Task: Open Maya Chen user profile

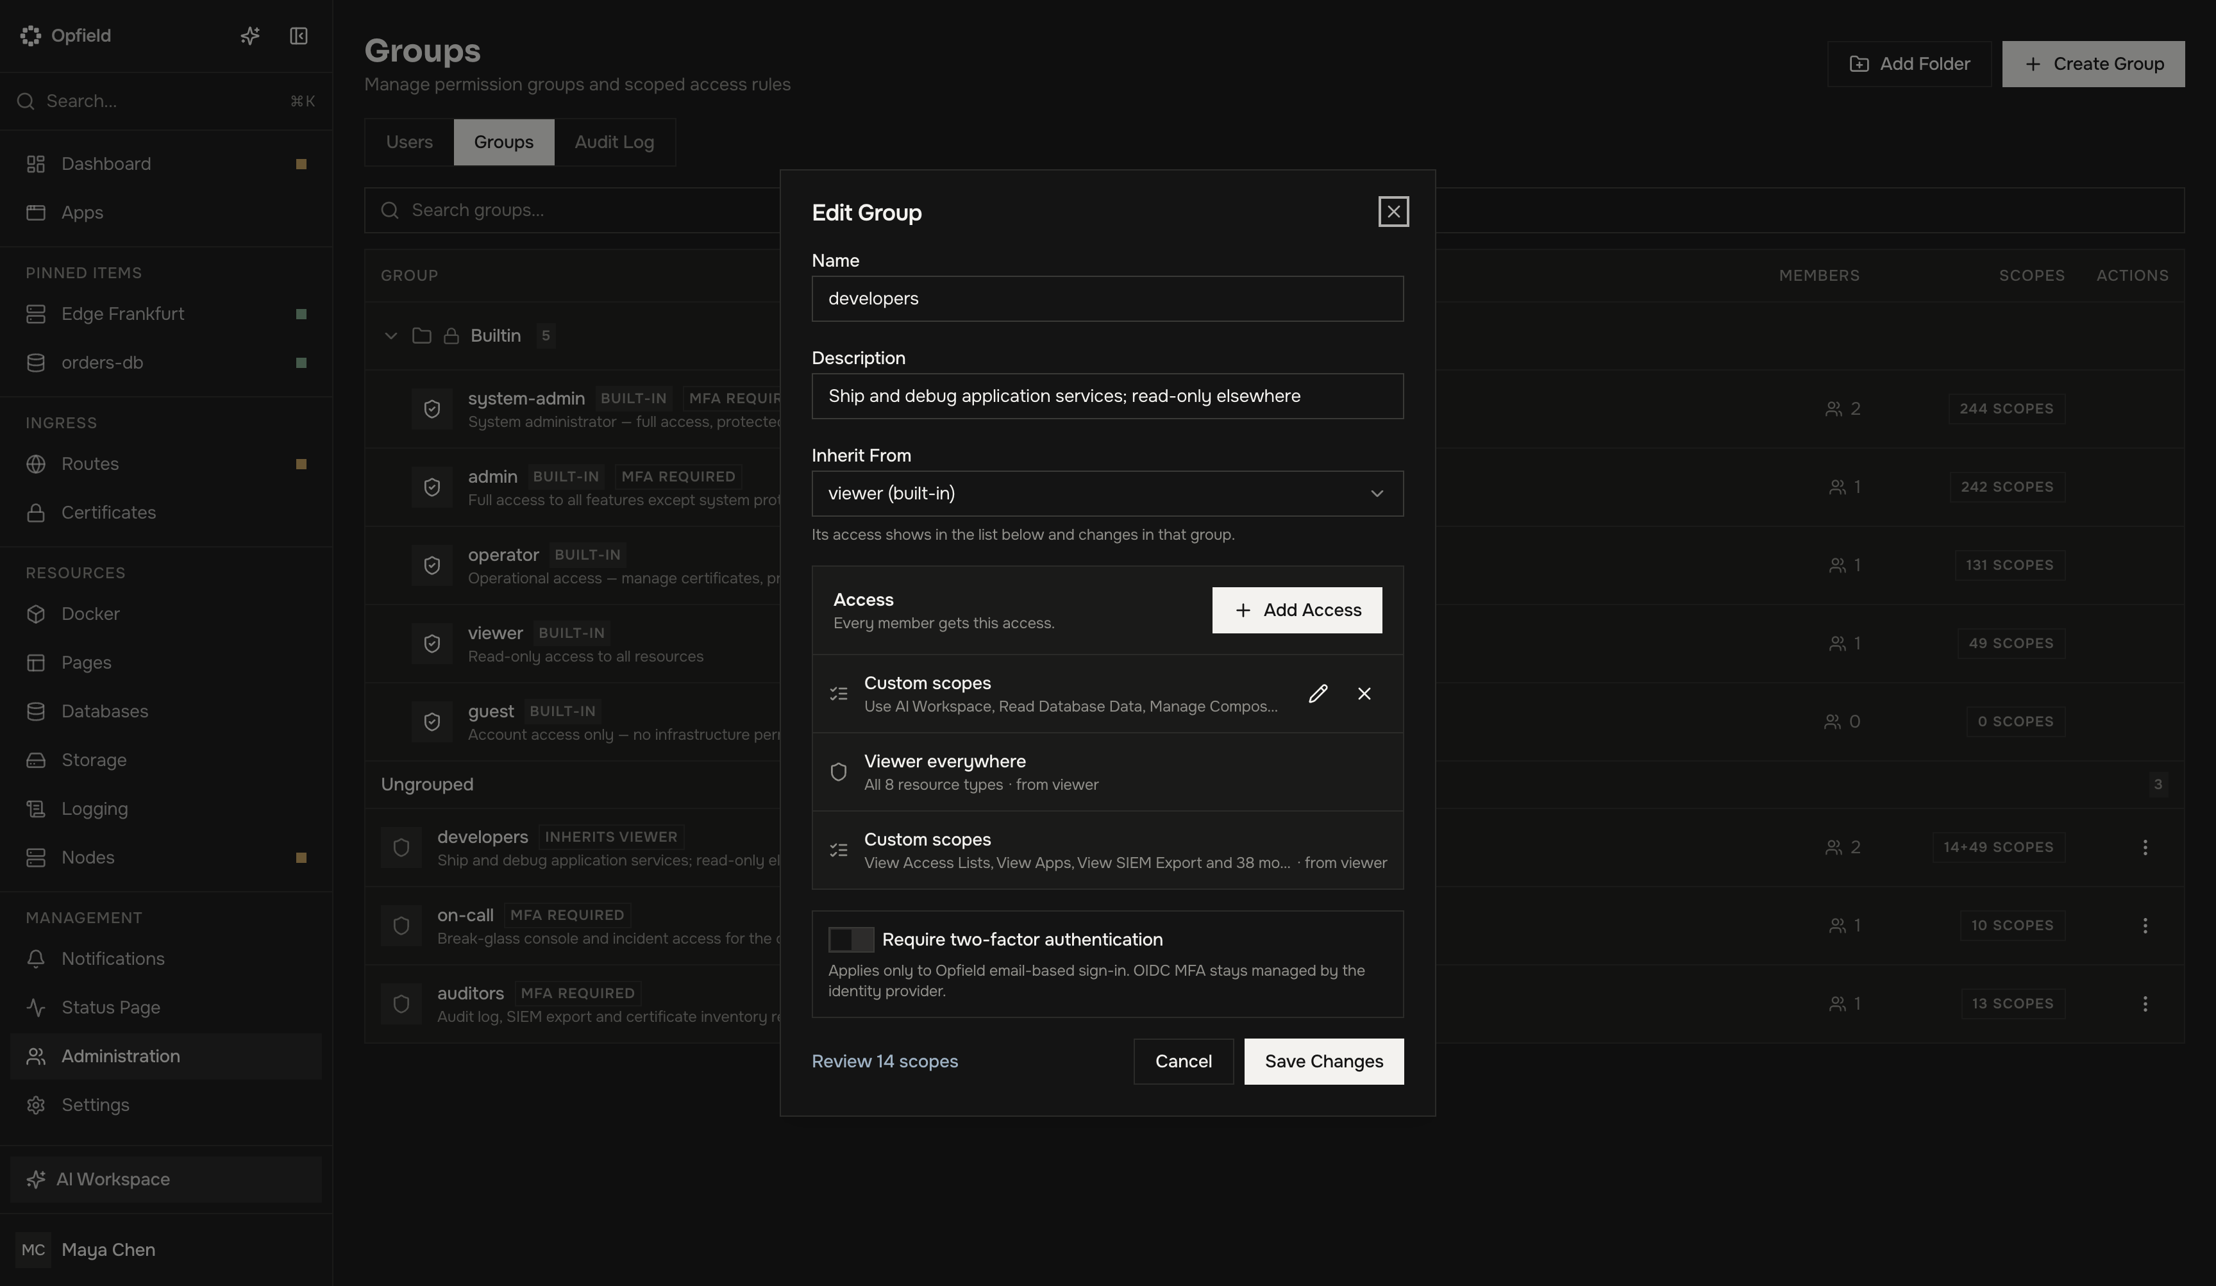Action: 166,1250
